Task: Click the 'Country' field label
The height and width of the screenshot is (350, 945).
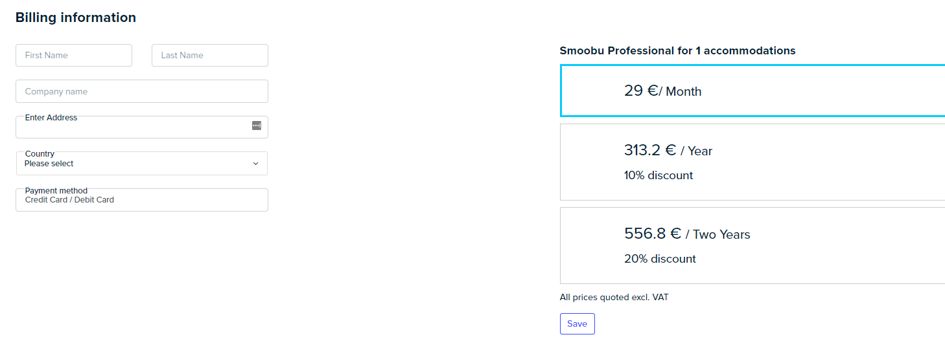Action: [x=40, y=154]
